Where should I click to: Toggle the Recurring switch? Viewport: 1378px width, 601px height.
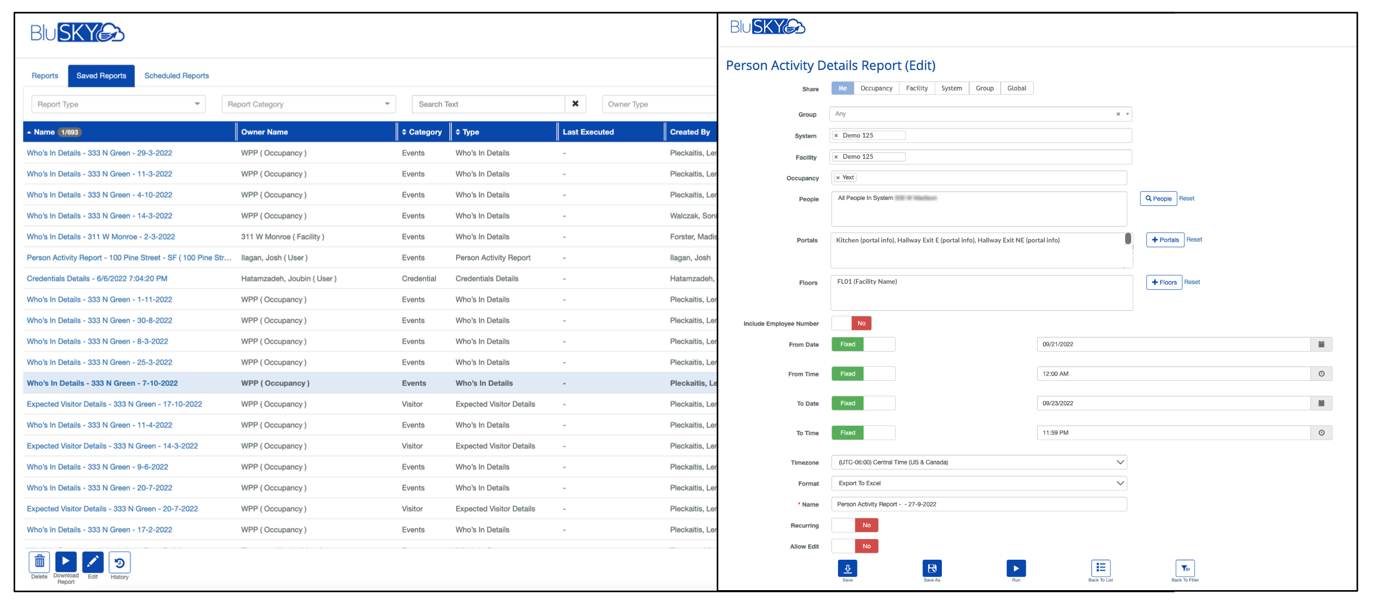855,525
